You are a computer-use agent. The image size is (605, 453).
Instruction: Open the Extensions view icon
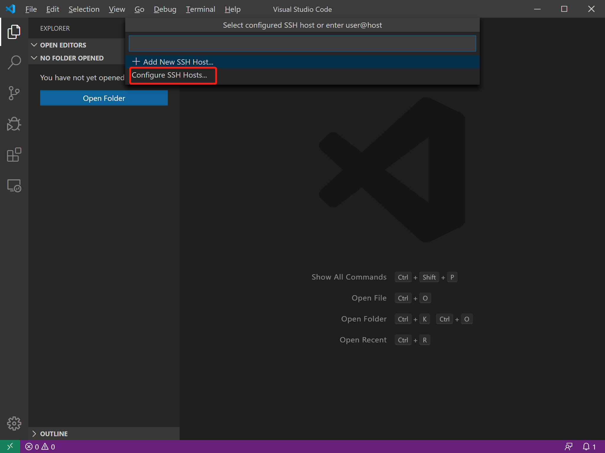pyautogui.click(x=14, y=155)
